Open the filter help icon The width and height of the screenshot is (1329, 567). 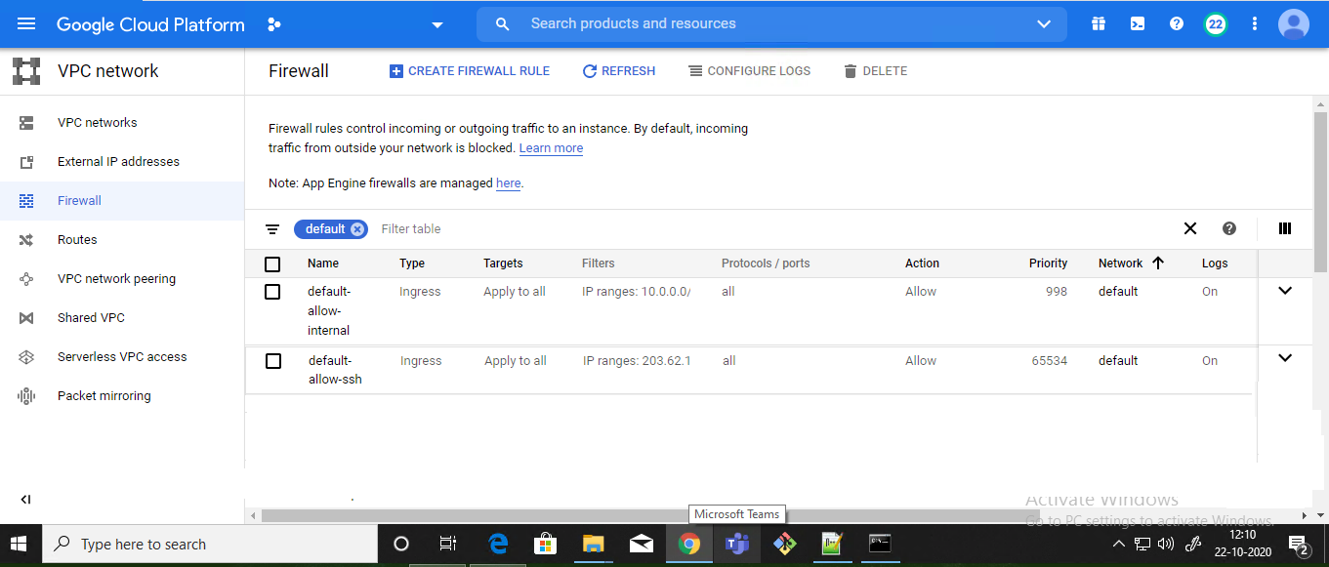pyautogui.click(x=1229, y=229)
